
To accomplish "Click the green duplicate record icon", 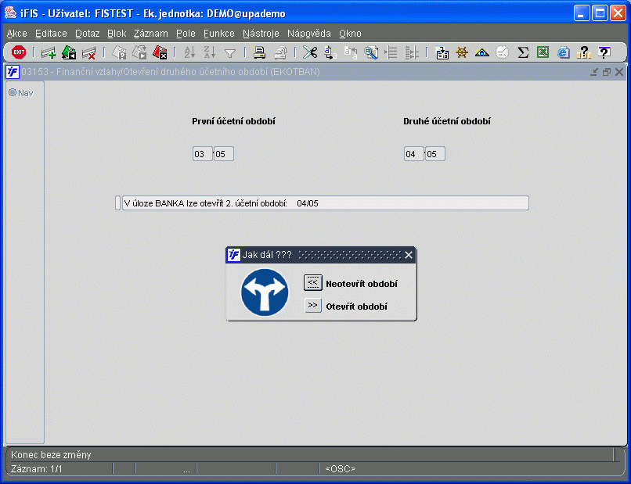I will tap(69, 52).
